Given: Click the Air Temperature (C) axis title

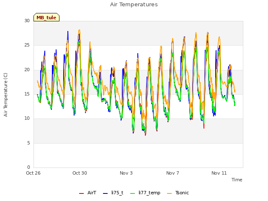Looking at the screenshot, I should (x=5, y=95).
